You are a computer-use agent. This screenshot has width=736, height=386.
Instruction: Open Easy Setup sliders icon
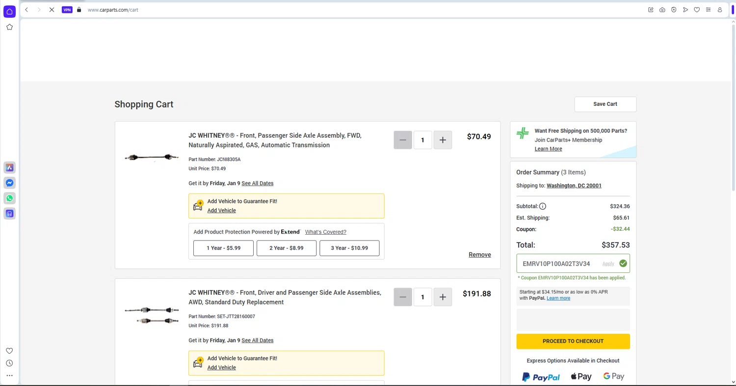coord(709,10)
